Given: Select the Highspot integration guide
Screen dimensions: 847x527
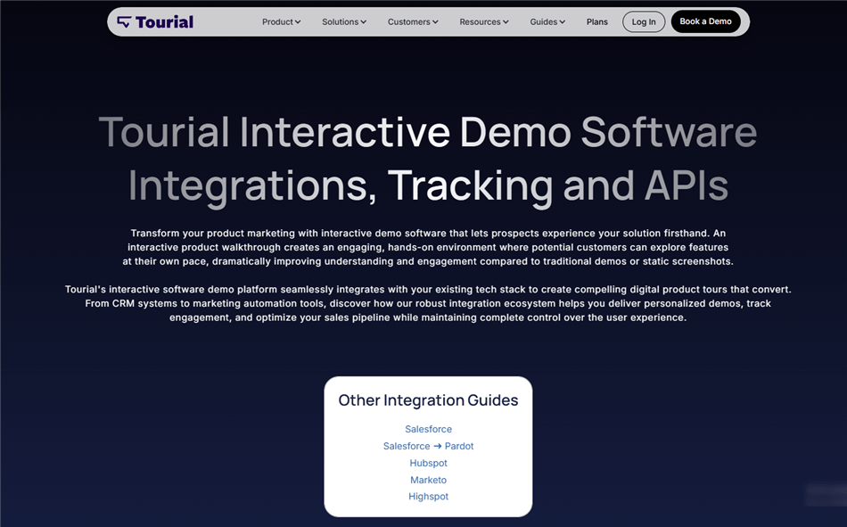Looking at the screenshot, I should (428, 497).
